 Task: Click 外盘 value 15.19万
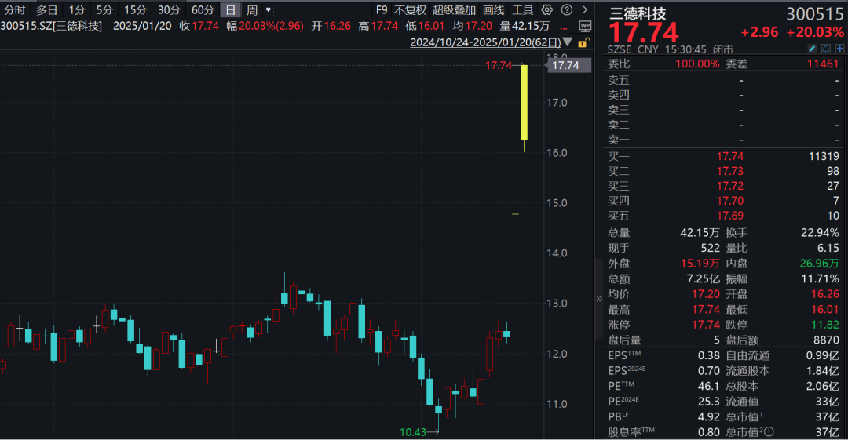pos(700,264)
